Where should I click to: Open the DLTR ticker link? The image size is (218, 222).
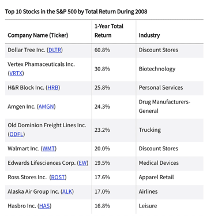(55, 50)
